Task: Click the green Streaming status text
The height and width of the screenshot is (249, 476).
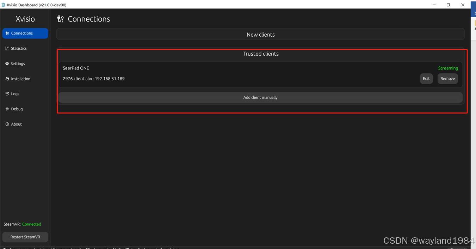Action: pos(448,68)
